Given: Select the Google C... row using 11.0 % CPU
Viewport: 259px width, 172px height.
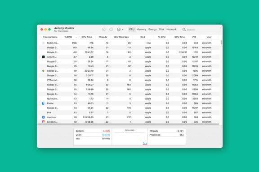Looking at the screenshot, I should 129,47.
